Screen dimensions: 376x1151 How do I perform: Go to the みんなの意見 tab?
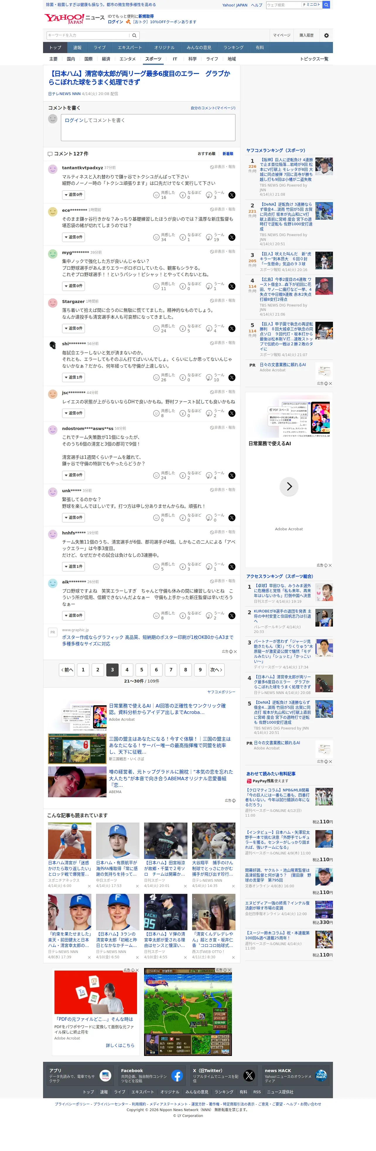click(199, 47)
